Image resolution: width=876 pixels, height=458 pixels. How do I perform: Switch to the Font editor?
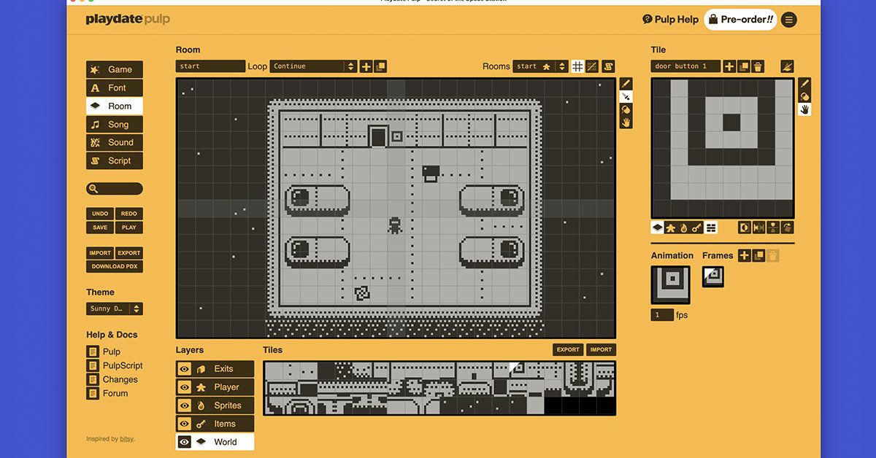(x=115, y=88)
